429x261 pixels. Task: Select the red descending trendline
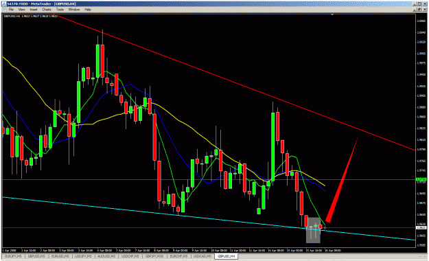tap(235, 82)
